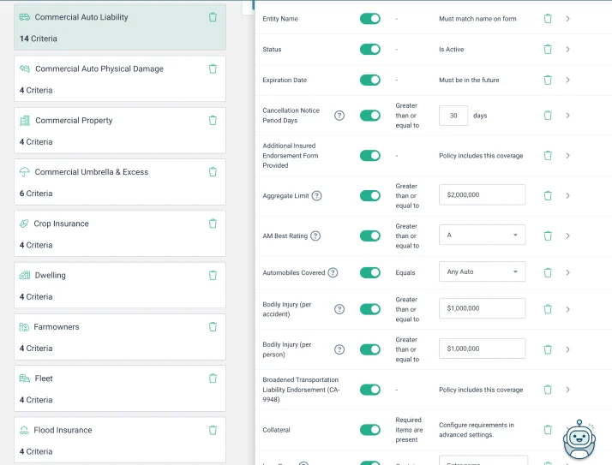The width and height of the screenshot is (612, 465).
Task: Toggle Bodily Injury per accident switch
Action: (x=370, y=309)
